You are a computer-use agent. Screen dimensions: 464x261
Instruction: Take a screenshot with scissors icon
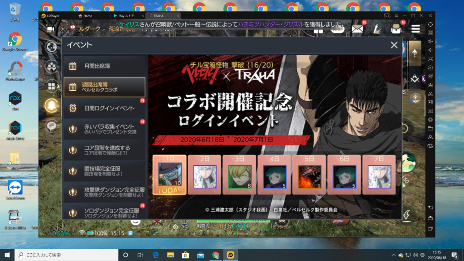430,94
